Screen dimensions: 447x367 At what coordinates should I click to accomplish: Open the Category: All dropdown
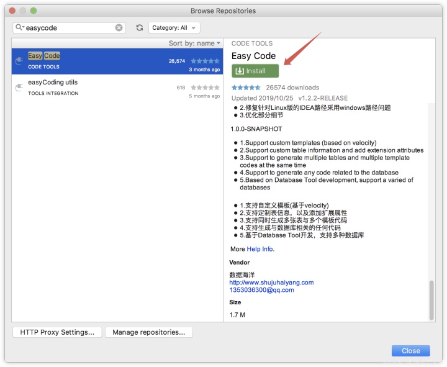coord(174,28)
